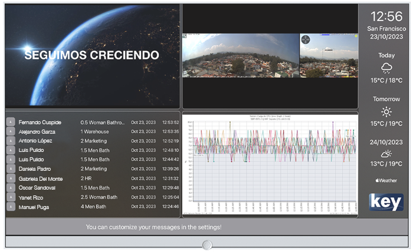The width and height of the screenshot is (413, 252).
Task: Click the 12:56 clock display
Action: click(386, 16)
